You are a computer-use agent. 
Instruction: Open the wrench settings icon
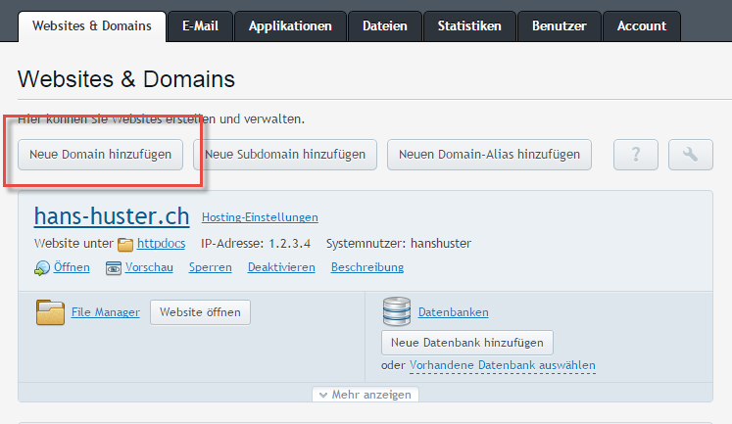691,155
